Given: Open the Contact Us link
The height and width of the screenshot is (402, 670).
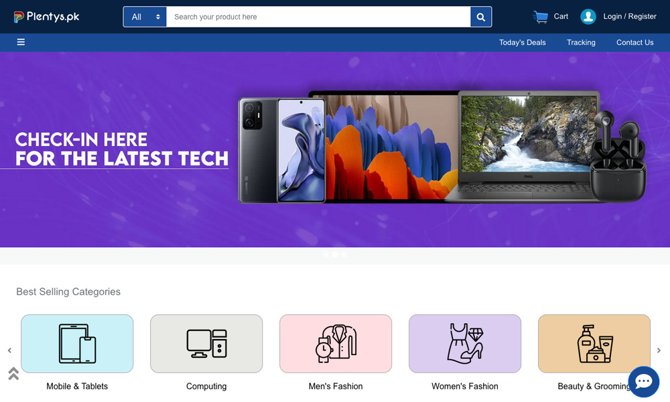Looking at the screenshot, I should tap(634, 42).
